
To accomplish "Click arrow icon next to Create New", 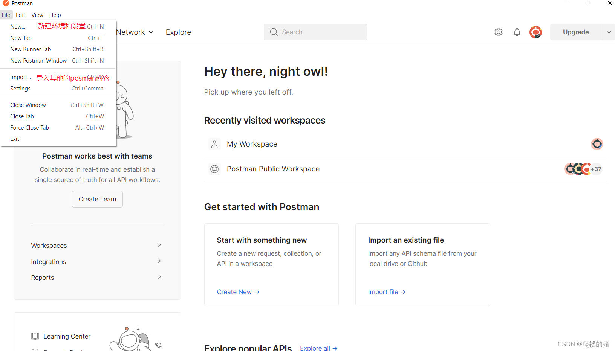I will (x=257, y=292).
